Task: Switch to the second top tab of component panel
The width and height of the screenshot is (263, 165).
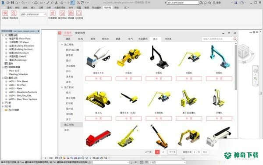Action: pyautogui.click(x=80, y=33)
